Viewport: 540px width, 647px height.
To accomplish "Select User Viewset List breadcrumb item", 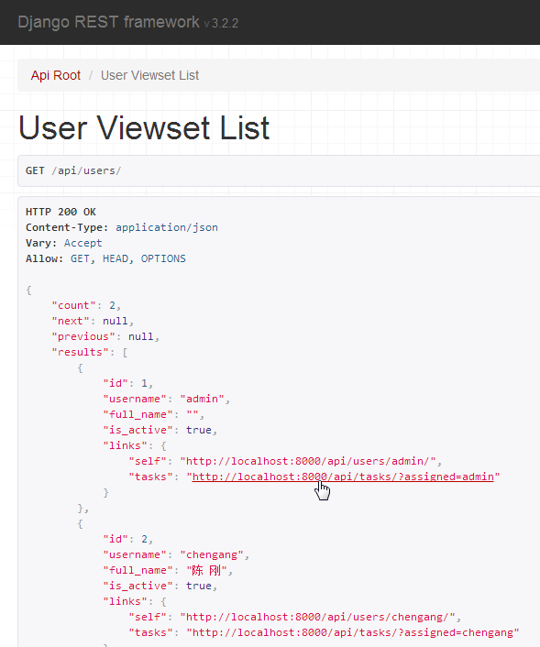I will [149, 75].
